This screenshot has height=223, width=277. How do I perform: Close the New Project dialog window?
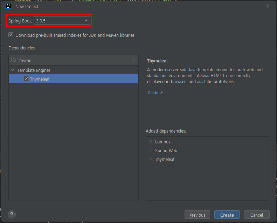click(268, 6)
